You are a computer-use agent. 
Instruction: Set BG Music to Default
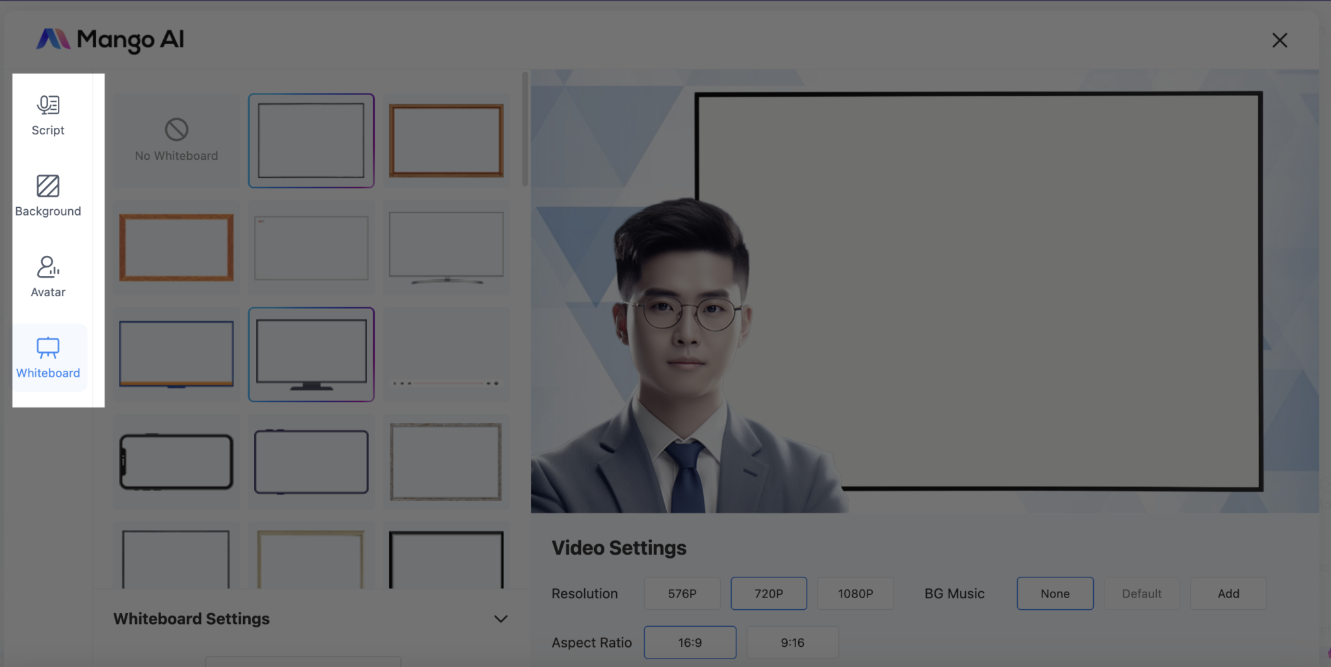[x=1141, y=593]
